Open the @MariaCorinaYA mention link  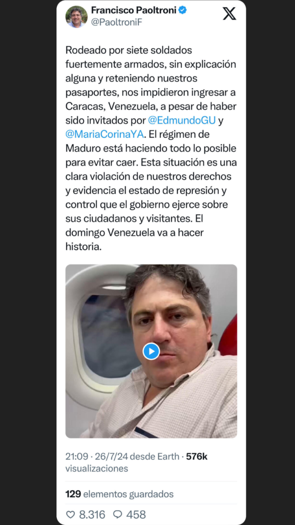point(104,134)
